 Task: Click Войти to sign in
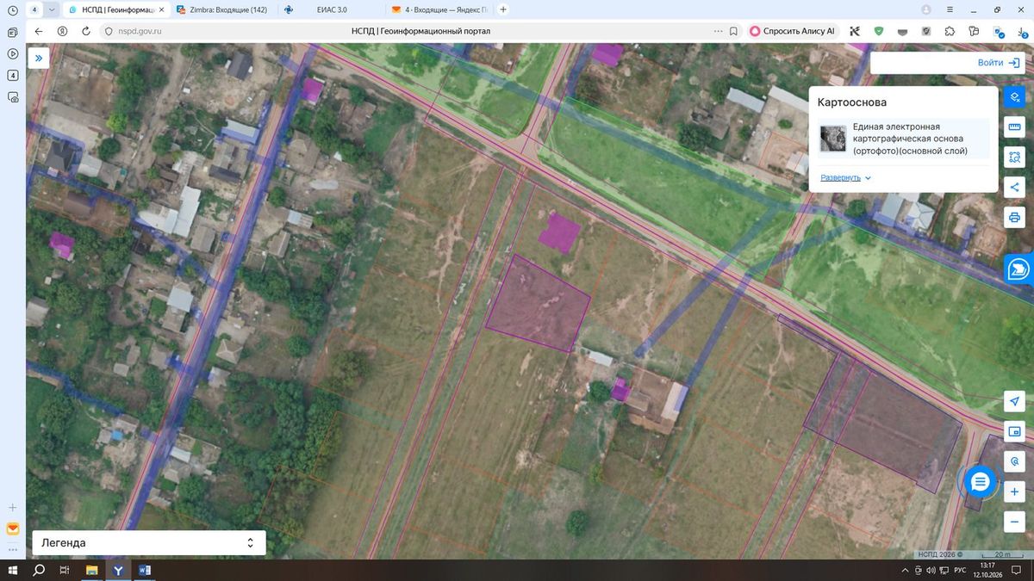999,63
